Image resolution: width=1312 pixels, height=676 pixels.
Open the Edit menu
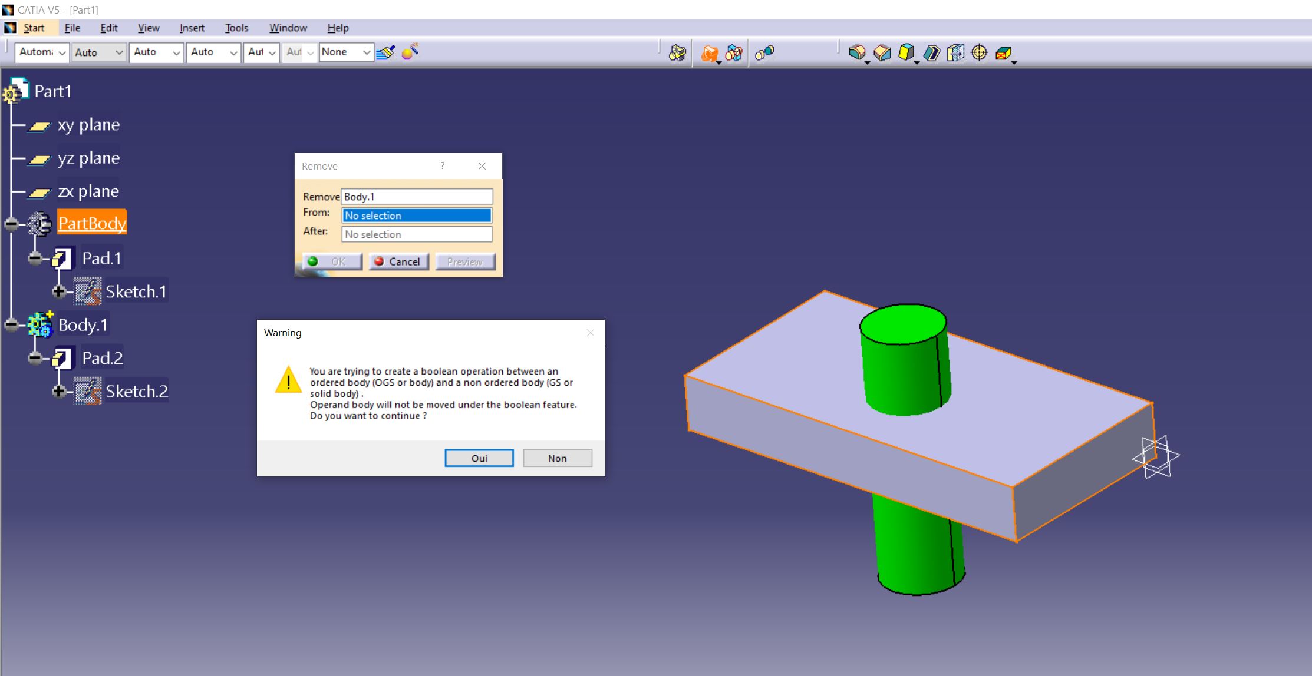coord(109,28)
